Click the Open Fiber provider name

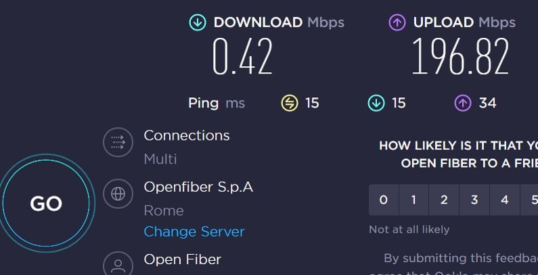[x=182, y=259]
